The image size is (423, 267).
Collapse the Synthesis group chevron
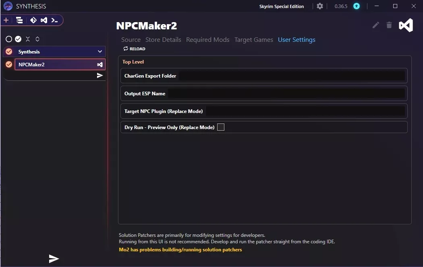pyautogui.click(x=100, y=51)
